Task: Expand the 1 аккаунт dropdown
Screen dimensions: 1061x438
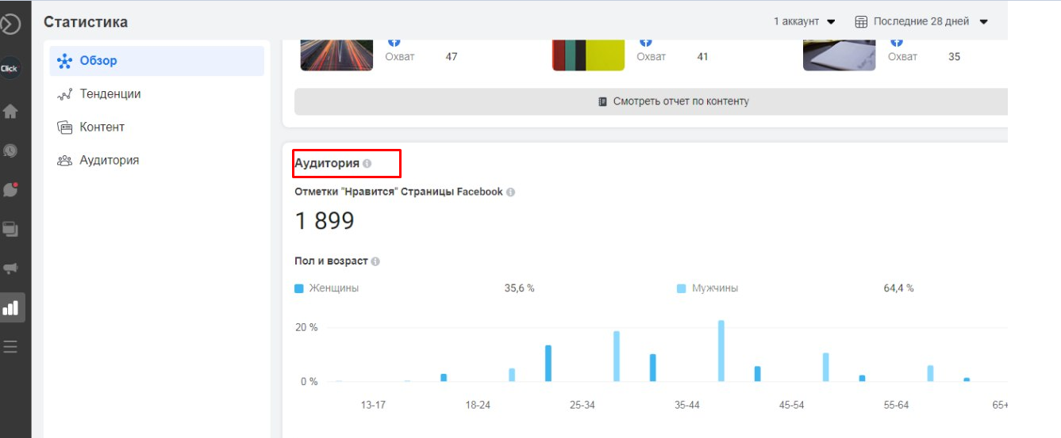Action: click(805, 21)
